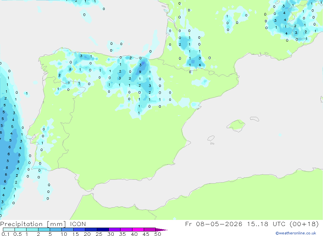Pick the 15–20 mm royal blue legend swatch

click(x=79, y=230)
